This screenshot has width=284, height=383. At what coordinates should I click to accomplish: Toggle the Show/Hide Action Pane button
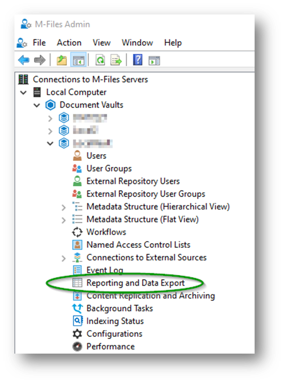[x=155, y=60]
